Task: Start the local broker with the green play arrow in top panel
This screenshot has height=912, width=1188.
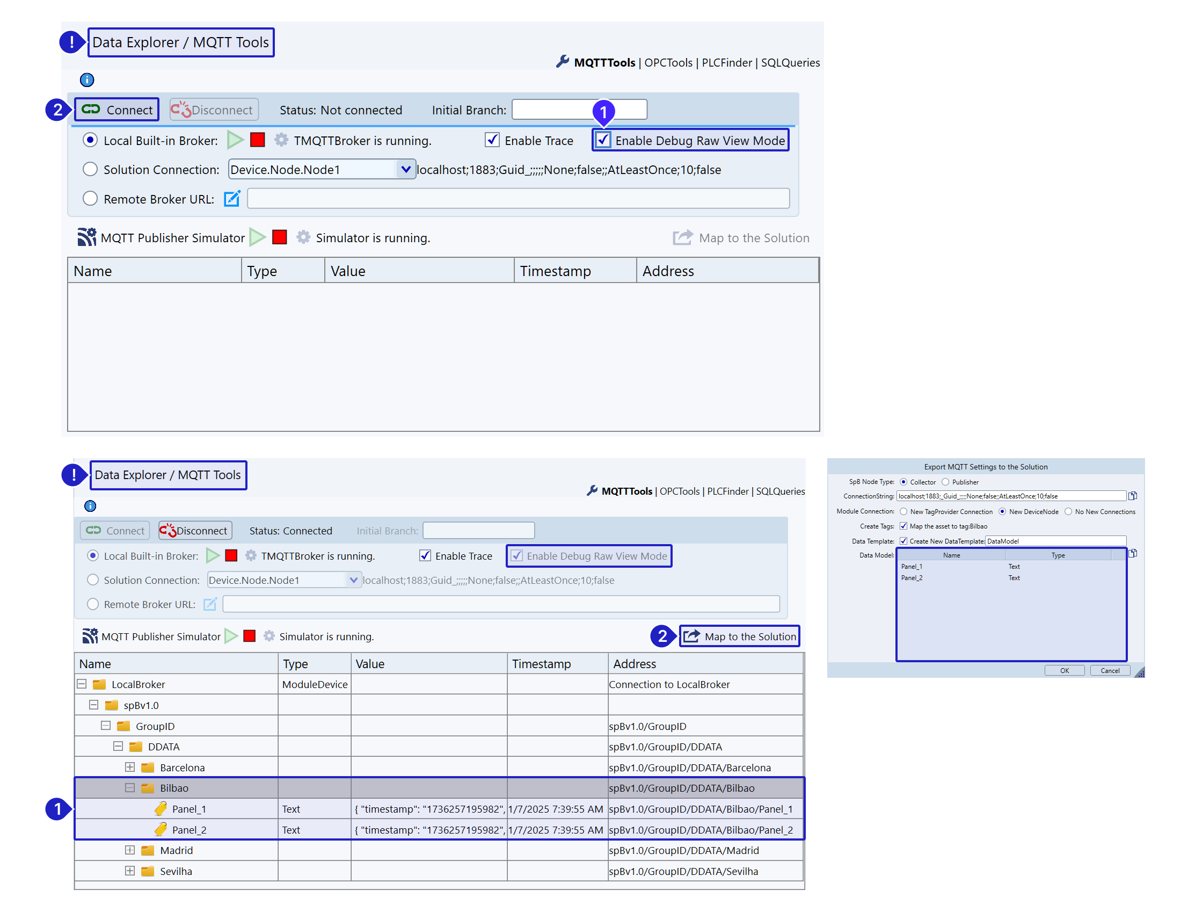Action: pos(235,140)
